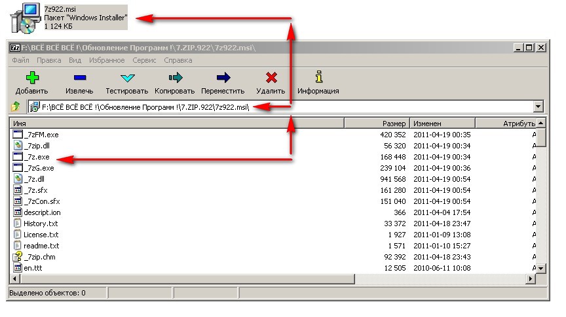Select the file name _7zCon.sfx
Image resolution: width=566 pixels, height=317 pixels.
click(x=42, y=201)
